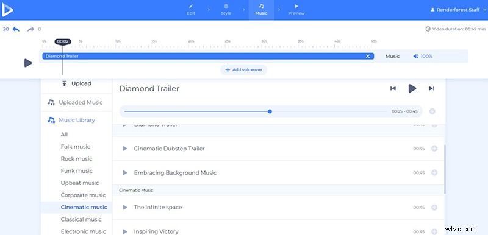Image resolution: width=488 pixels, height=235 pixels.
Task: Click Add voiceover button
Action: [243, 70]
